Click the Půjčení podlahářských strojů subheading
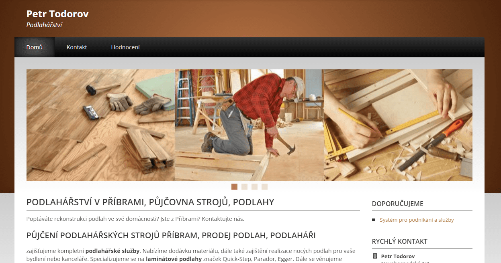The height and width of the screenshot is (263, 501). 171,235
